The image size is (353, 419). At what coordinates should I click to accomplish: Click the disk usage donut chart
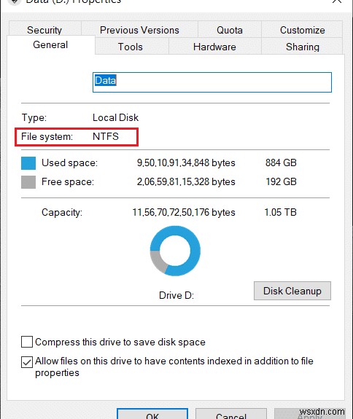175,251
